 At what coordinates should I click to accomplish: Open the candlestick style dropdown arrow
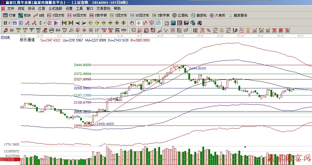pyautogui.click(x=44, y=23)
